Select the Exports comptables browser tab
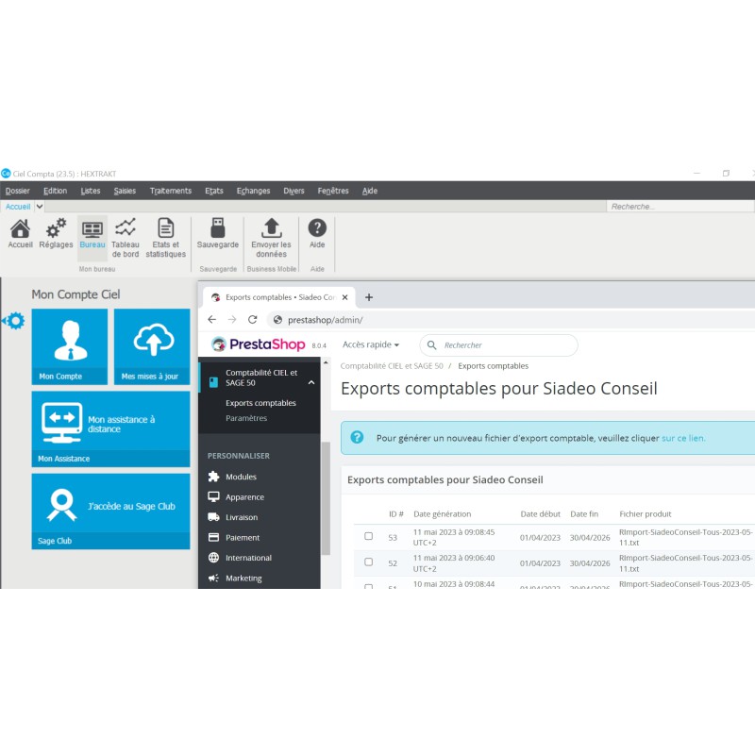This screenshot has height=755, width=755. (279, 297)
